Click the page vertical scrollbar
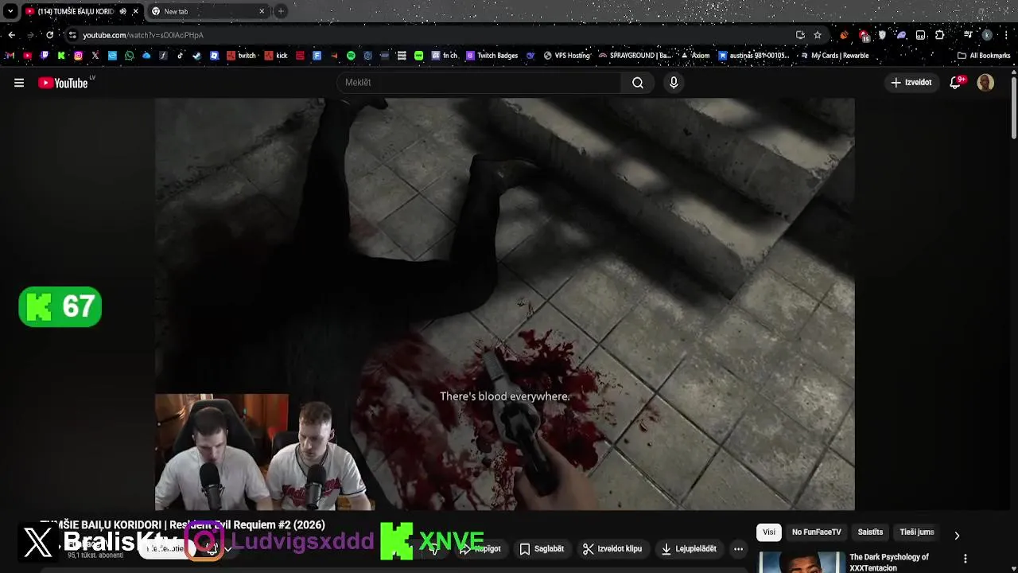 tap(1013, 107)
